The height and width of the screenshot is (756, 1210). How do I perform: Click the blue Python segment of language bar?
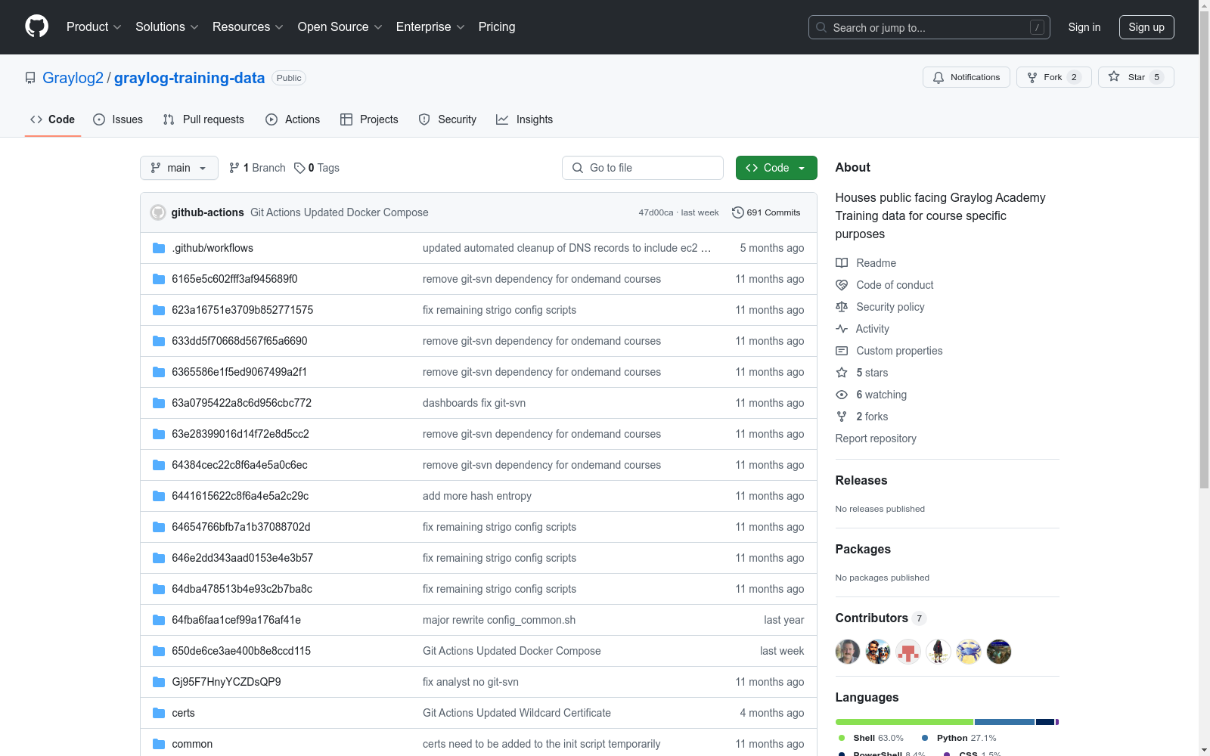click(x=1004, y=722)
